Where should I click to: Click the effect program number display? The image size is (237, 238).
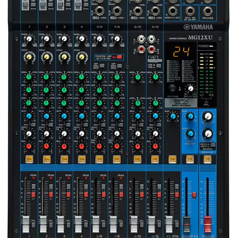(181, 52)
